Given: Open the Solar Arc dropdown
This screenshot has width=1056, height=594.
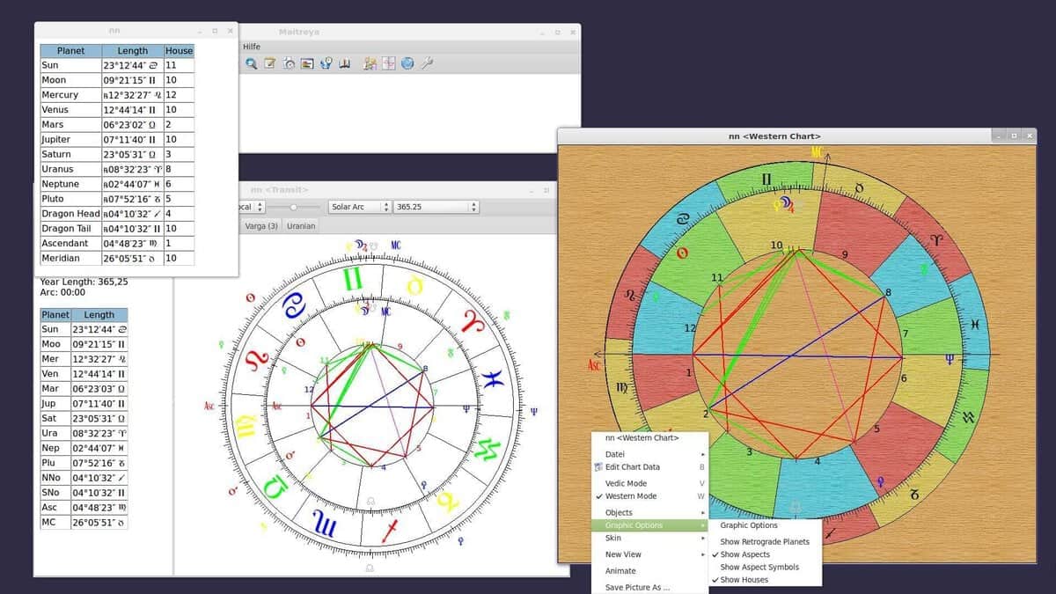Looking at the screenshot, I should [x=359, y=207].
